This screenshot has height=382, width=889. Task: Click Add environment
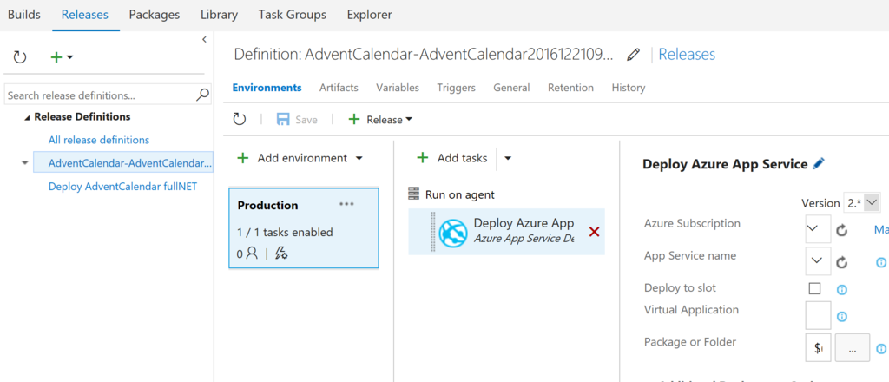pyautogui.click(x=293, y=158)
